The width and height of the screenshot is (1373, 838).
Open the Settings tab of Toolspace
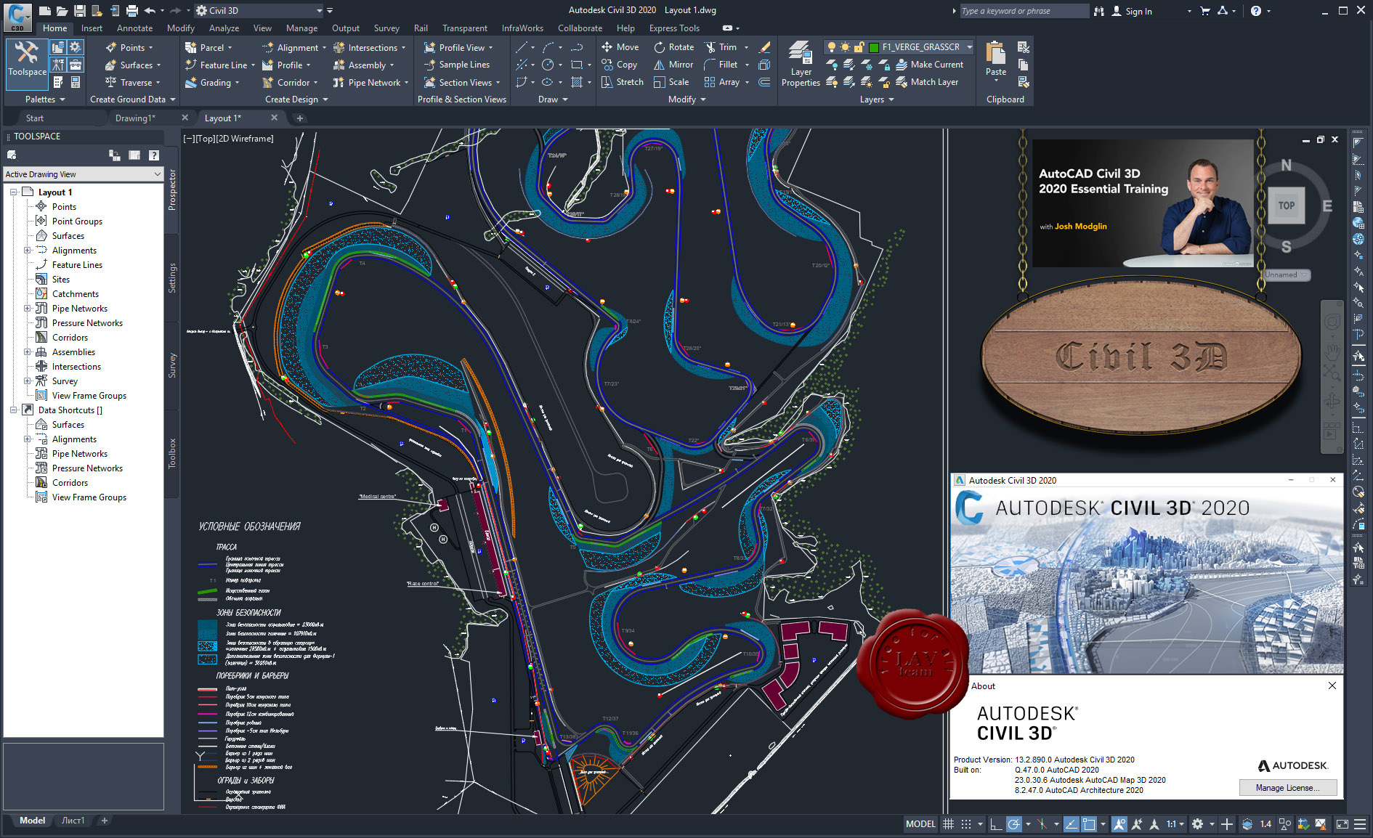tap(172, 278)
